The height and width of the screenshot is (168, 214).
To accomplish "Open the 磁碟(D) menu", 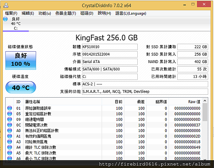I will pos(87,14).
